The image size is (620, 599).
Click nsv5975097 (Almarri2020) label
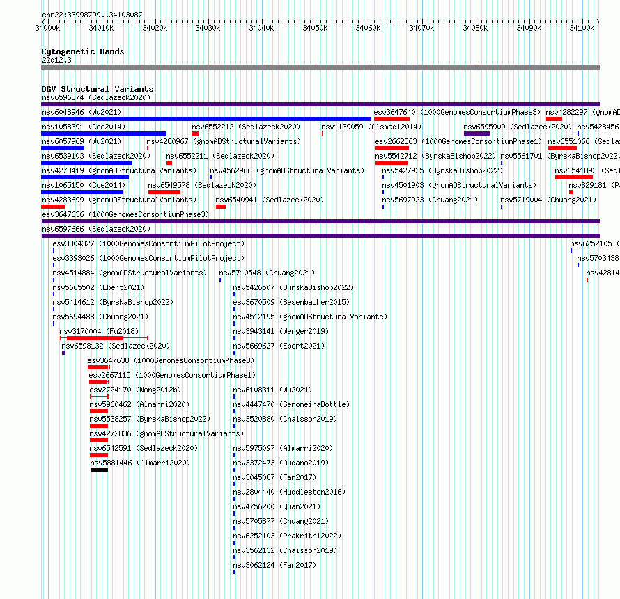pos(283,448)
